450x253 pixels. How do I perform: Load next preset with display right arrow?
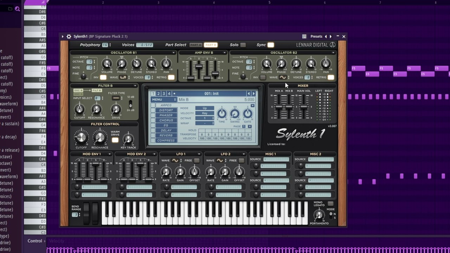(x=253, y=93)
